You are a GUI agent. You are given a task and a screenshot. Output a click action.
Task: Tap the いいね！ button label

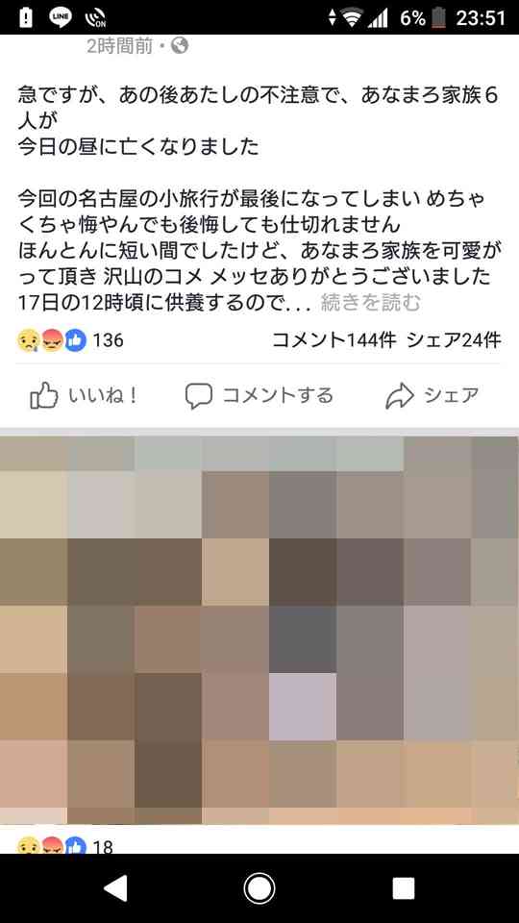tap(103, 395)
